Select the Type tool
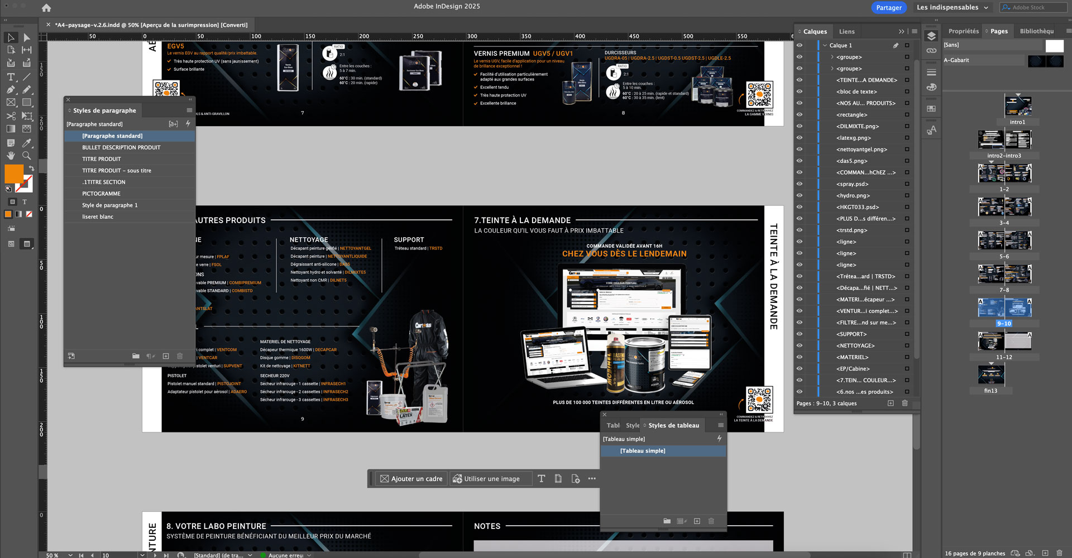1072x558 pixels. pos(11,76)
